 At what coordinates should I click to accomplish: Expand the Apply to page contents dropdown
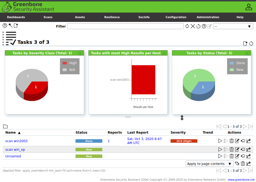[x=209, y=164]
